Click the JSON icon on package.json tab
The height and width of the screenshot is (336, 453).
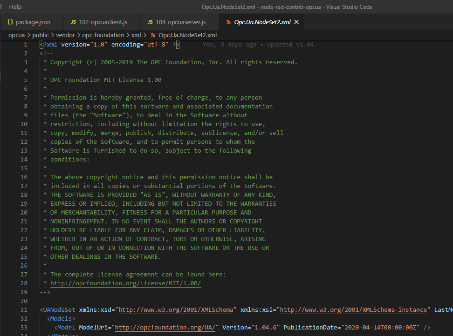[10, 21]
